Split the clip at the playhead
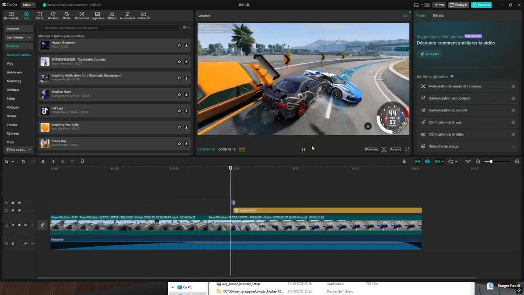Image resolution: width=524 pixels, height=295 pixels. (43, 161)
